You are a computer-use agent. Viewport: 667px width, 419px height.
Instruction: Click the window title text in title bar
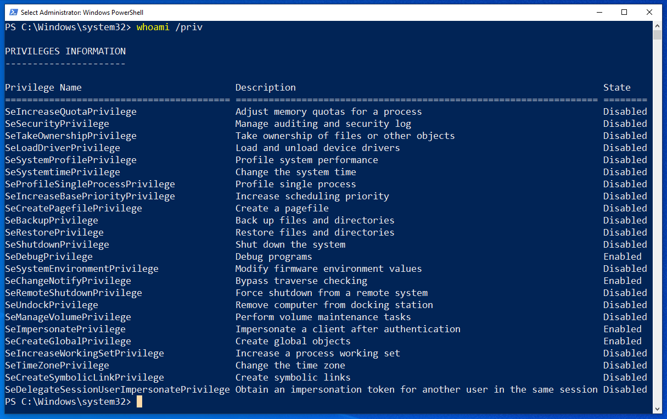pos(82,12)
